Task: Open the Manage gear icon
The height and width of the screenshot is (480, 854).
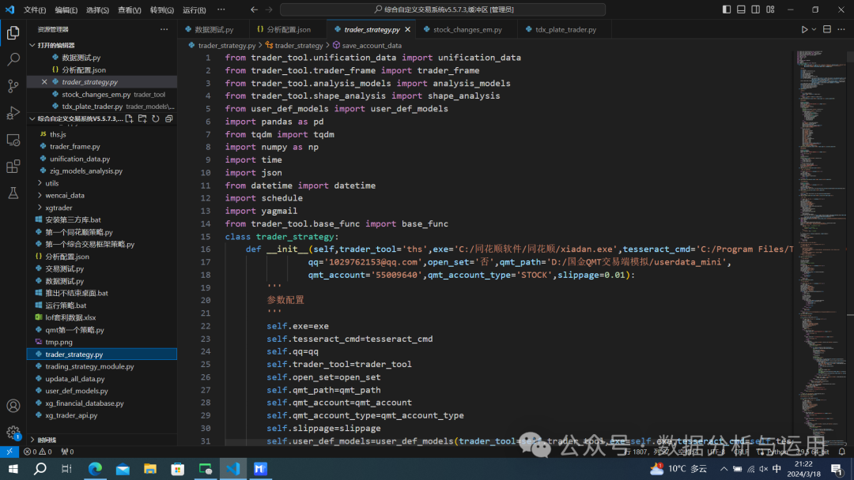Action: point(13,433)
